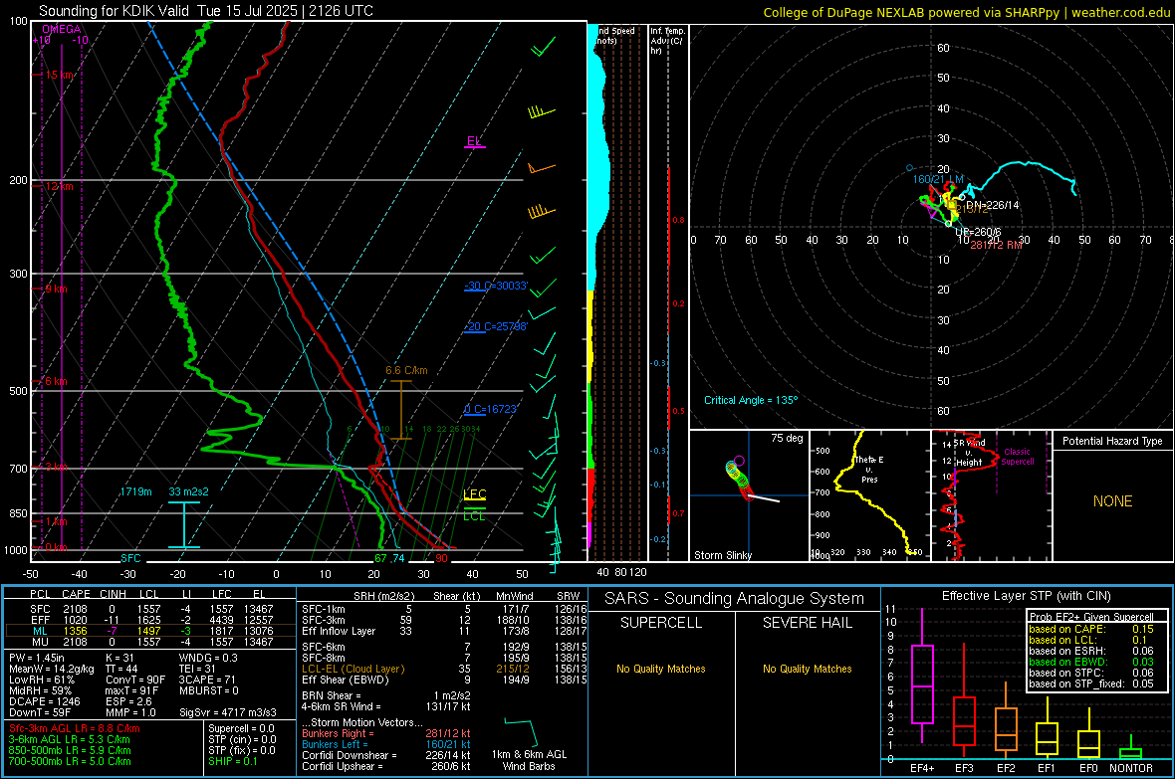Click the 700-500mb LR = 5.0 C/km line
This screenshot has width=1175, height=779.
[70, 761]
